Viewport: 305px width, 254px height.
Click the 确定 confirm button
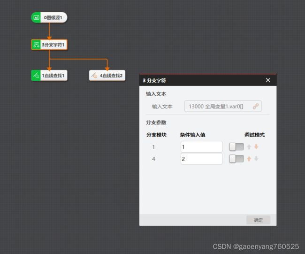[259, 220]
